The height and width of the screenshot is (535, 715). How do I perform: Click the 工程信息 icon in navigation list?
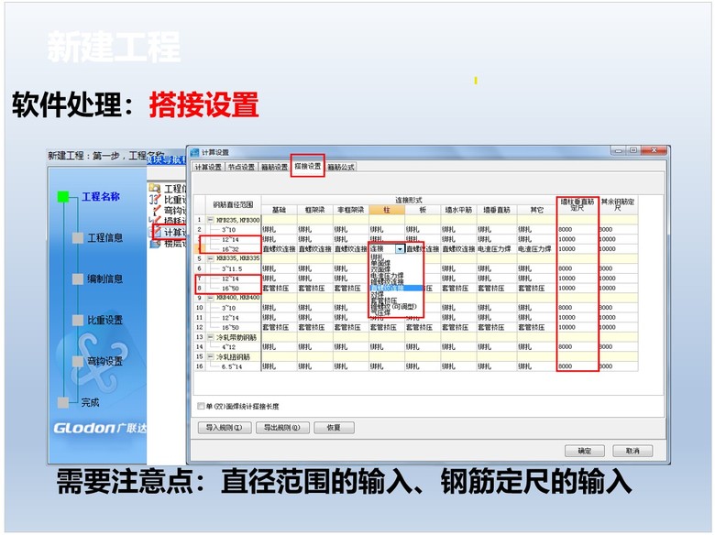153,189
